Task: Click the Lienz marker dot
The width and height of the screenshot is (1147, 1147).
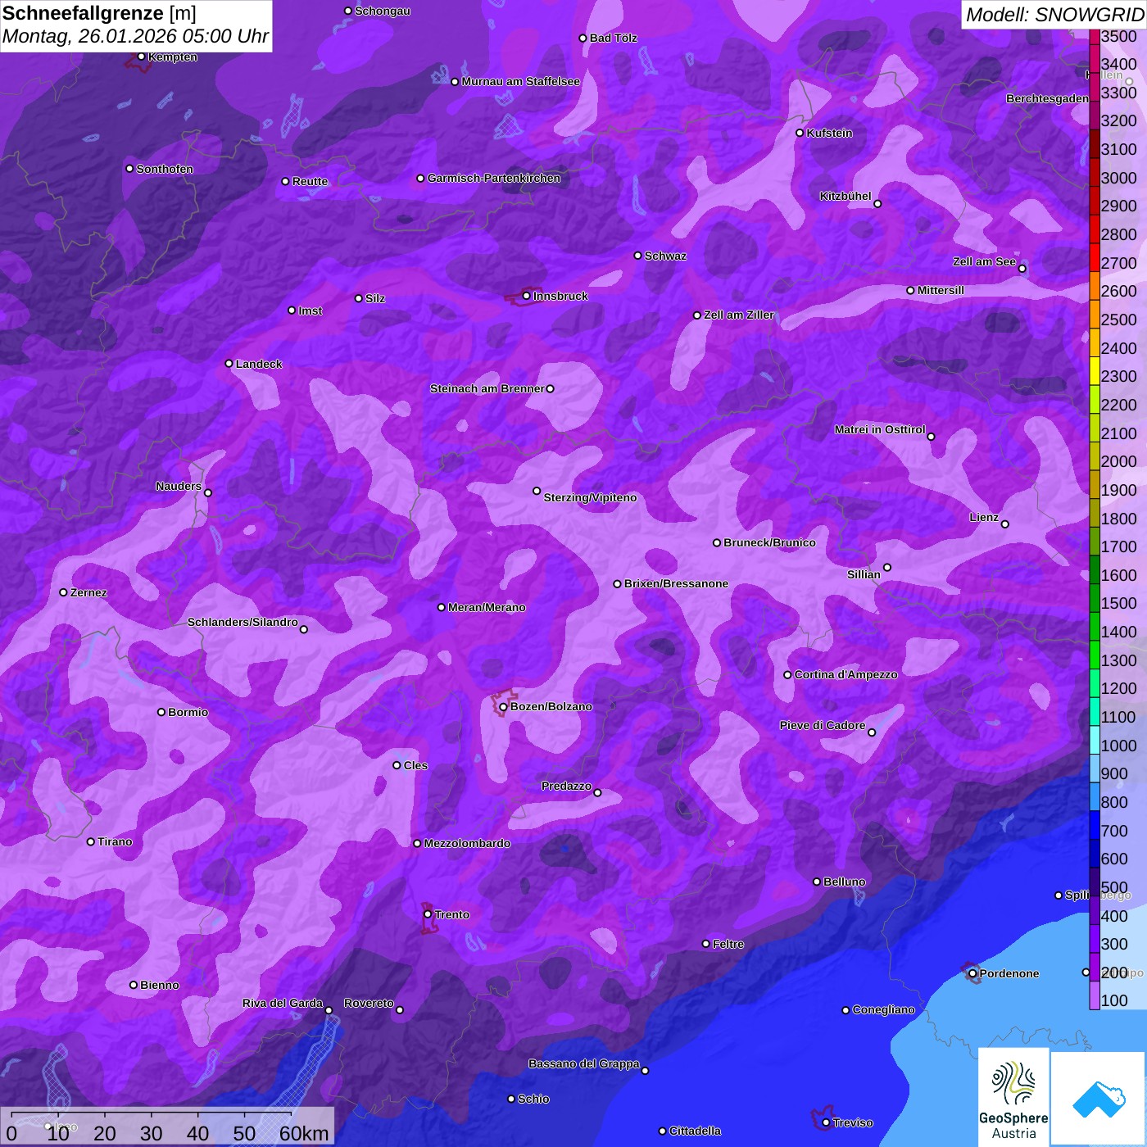Action: [x=1005, y=524]
